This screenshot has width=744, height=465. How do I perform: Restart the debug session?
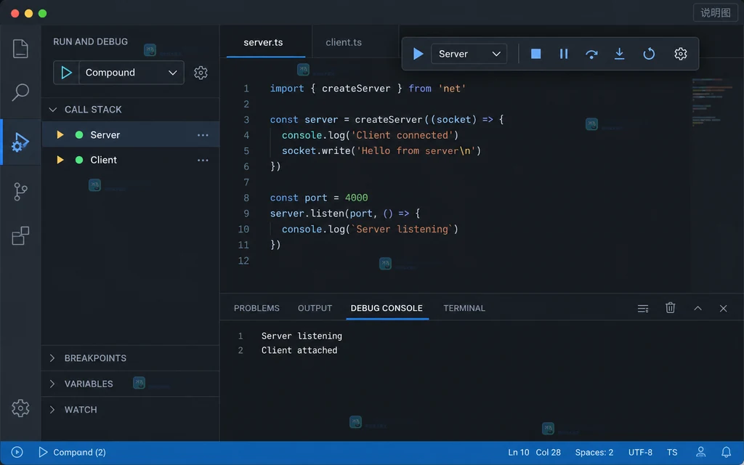coord(649,54)
